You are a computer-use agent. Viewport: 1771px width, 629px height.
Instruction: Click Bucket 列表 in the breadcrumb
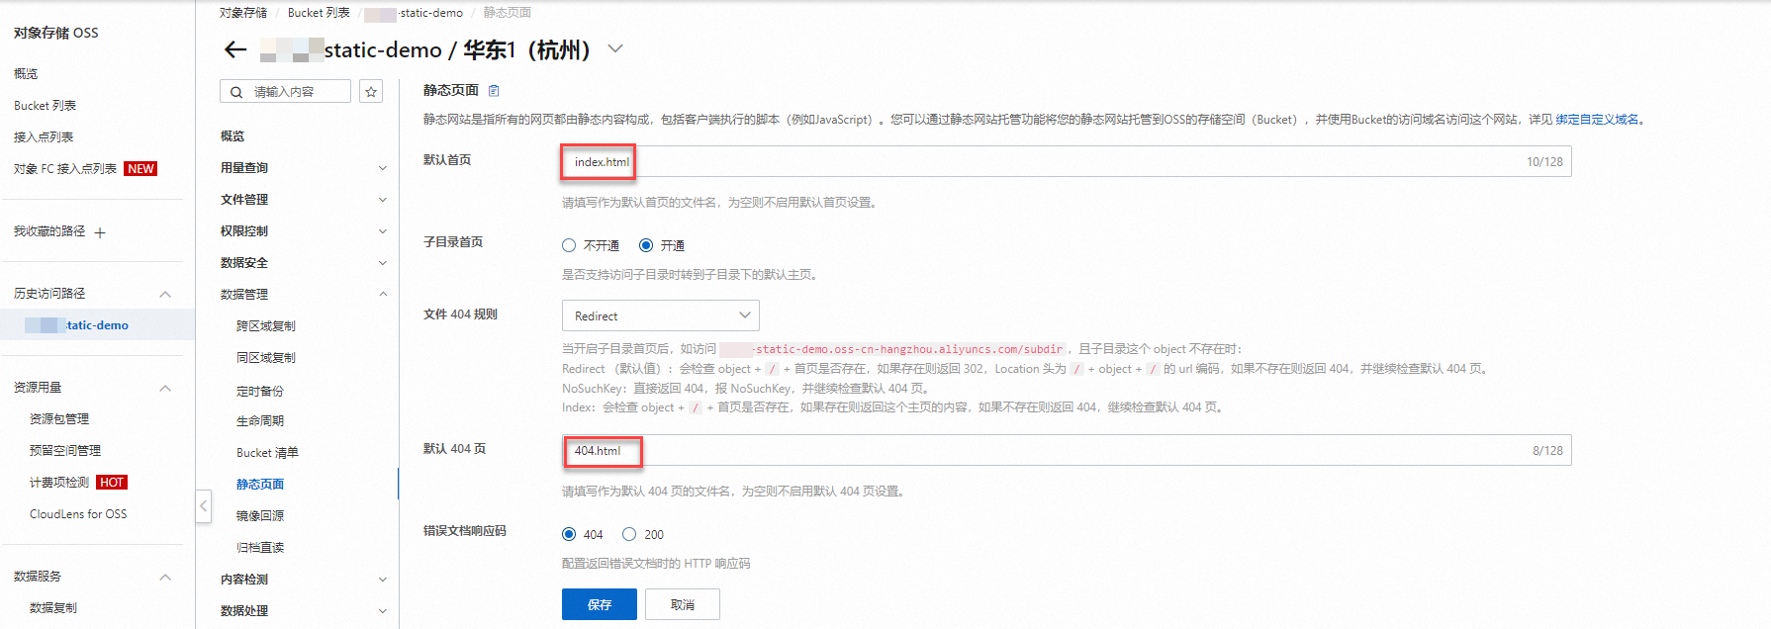pos(319,13)
